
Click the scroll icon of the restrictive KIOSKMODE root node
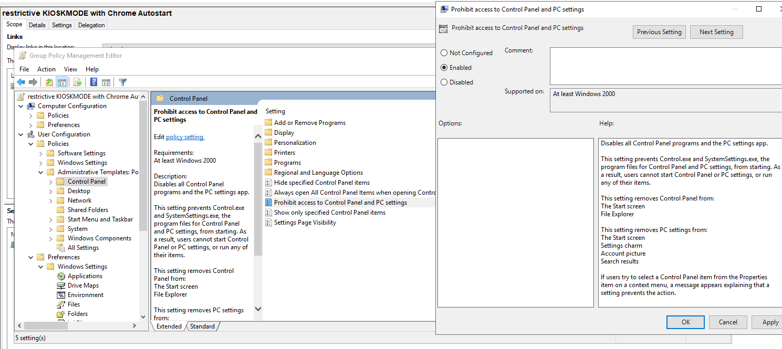point(21,97)
